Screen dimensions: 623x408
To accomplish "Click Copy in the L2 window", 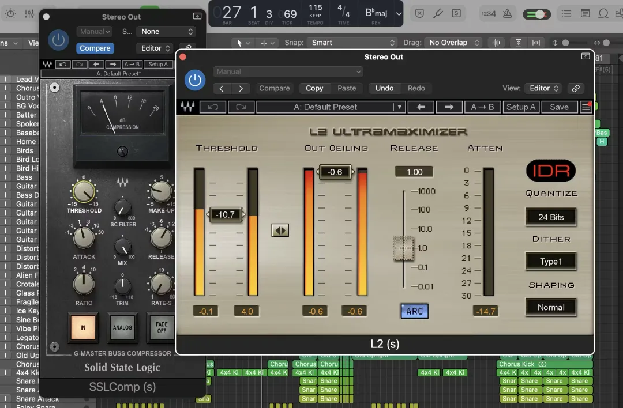I will [314, 89].
